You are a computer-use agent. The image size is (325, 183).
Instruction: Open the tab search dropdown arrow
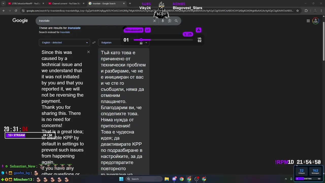(x=3, y=4)
